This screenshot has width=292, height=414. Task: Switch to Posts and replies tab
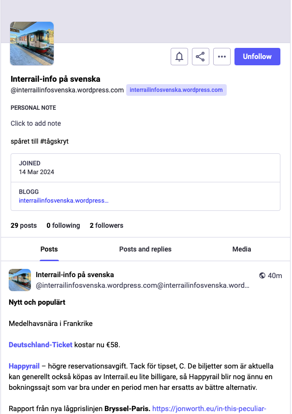(145, 249)
